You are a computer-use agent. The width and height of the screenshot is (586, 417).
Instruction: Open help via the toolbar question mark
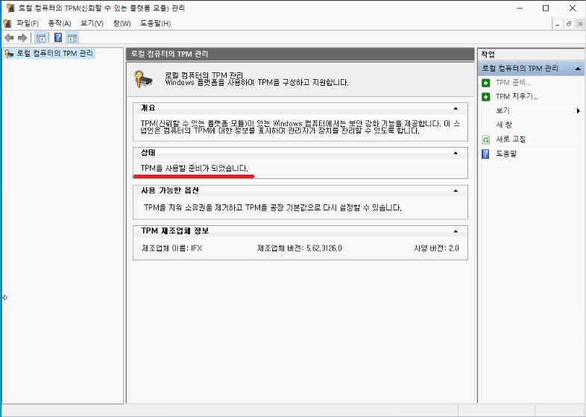(58, 38)
